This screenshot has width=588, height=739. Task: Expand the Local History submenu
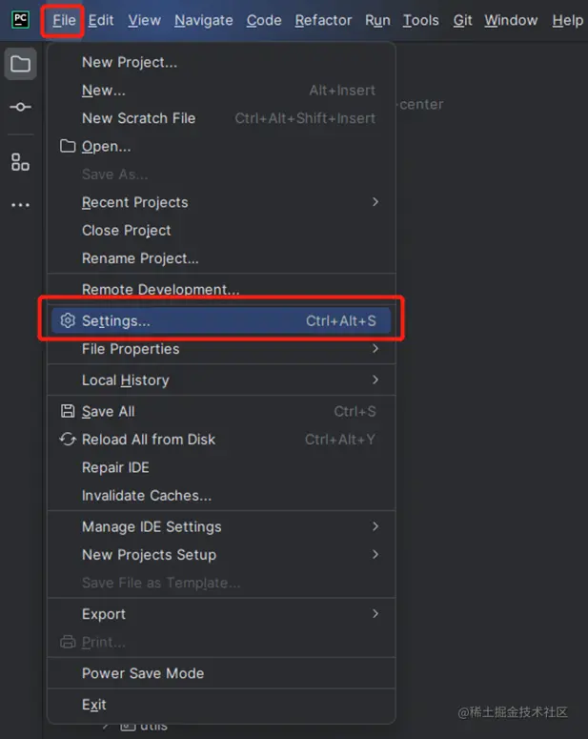pyautogui.click(x=375, y=380)
